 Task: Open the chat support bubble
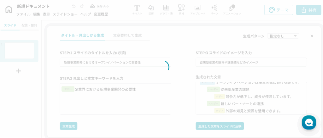point(309,123)
